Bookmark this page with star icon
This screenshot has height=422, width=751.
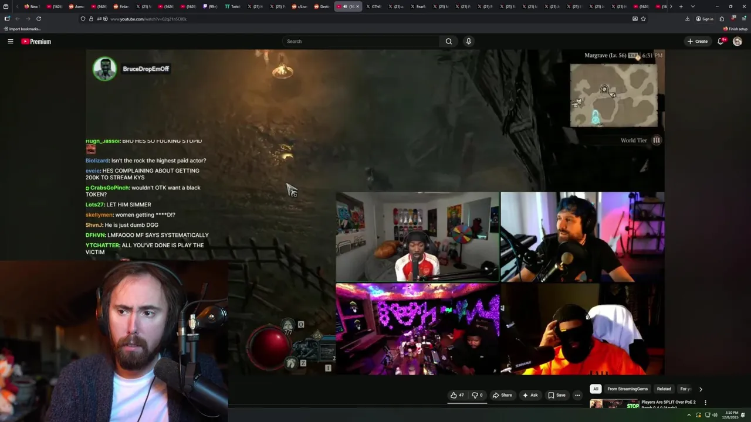[x=643, y=19]
